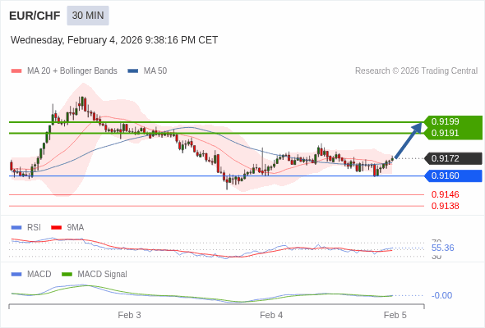Click the MACD blue legend swatch
The width and height of the screenshot is (485, 328).
pyautogui.click(x=16, y=275)
